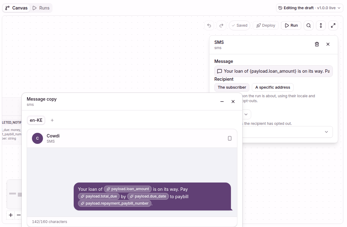347x227 pixels.
Task: Open the Runs tab
Action: click(41, 8)
